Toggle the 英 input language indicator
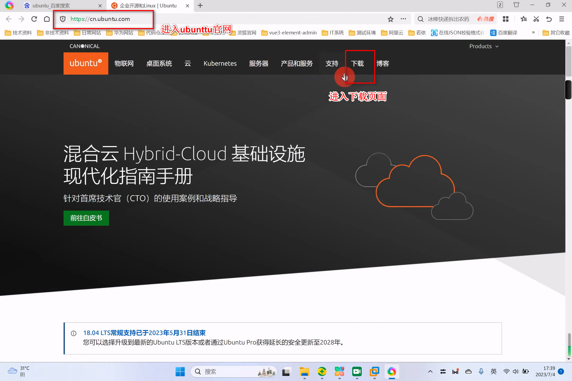The width and height of the screenshot is (572, 381). (x=494, y=371)
